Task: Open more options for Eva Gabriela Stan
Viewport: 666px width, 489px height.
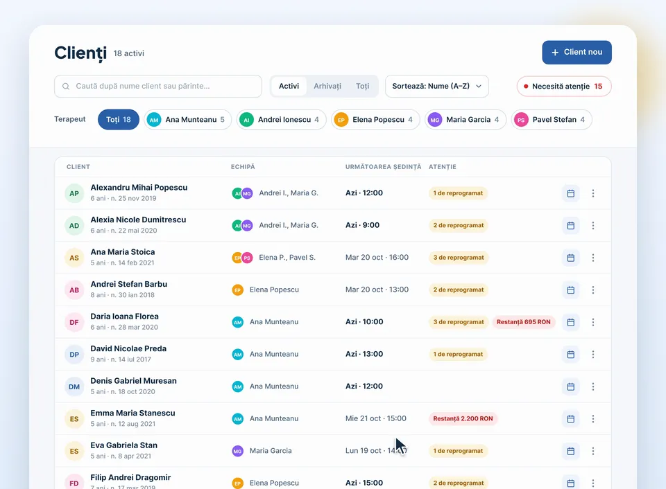Action: [x=593, y=452]
